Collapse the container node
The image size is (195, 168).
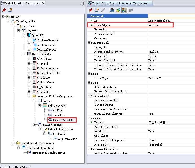13,26
